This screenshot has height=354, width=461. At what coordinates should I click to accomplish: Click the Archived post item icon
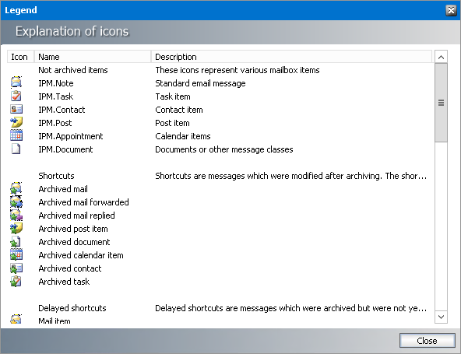point(16,228)
